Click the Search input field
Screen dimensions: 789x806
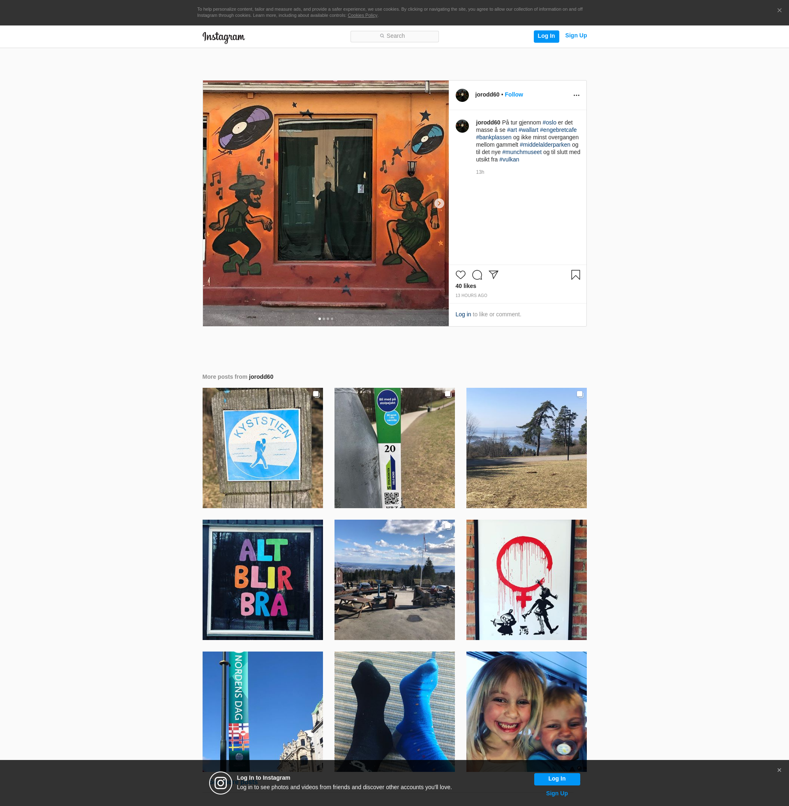tap(394, 37)
